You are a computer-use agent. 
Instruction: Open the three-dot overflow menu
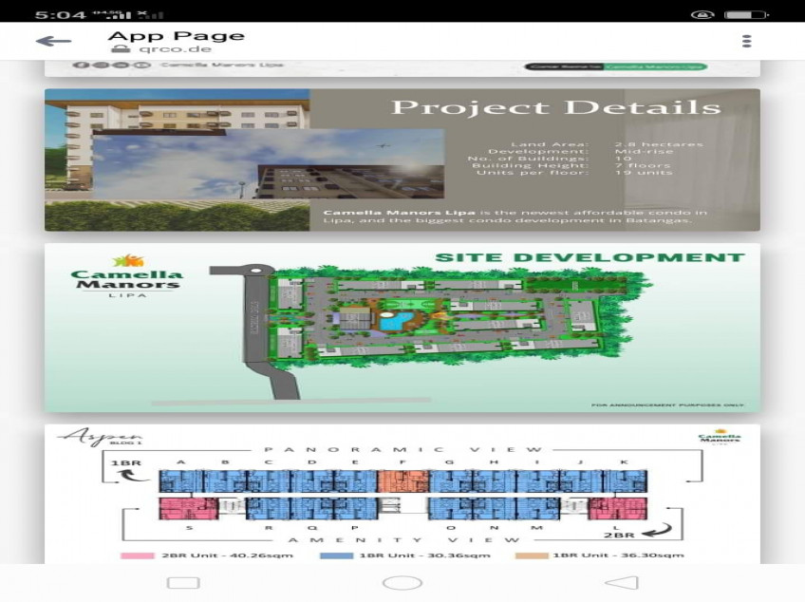(x=747, y=41)
